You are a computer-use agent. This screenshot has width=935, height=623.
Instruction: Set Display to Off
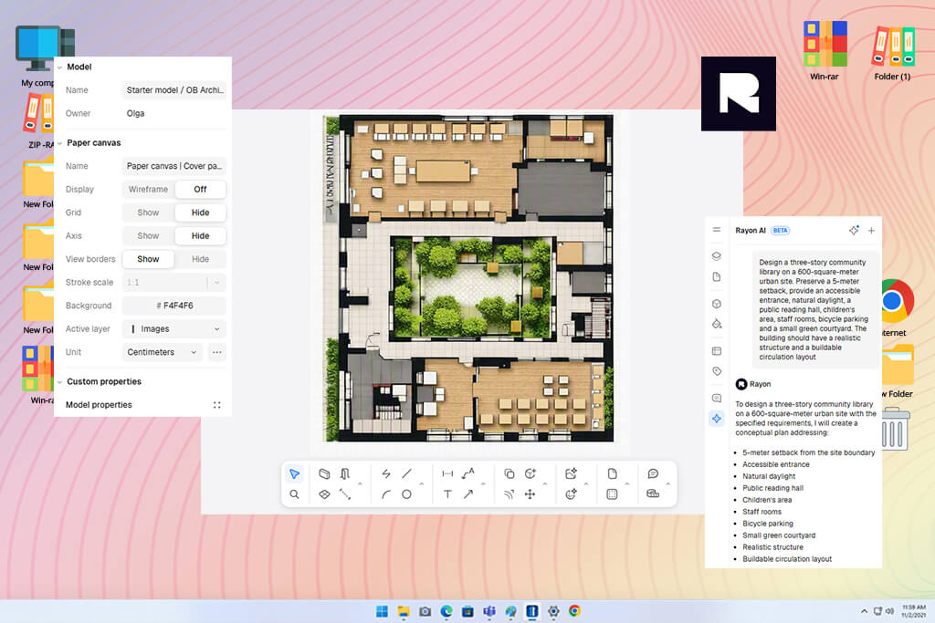[200, 190]
